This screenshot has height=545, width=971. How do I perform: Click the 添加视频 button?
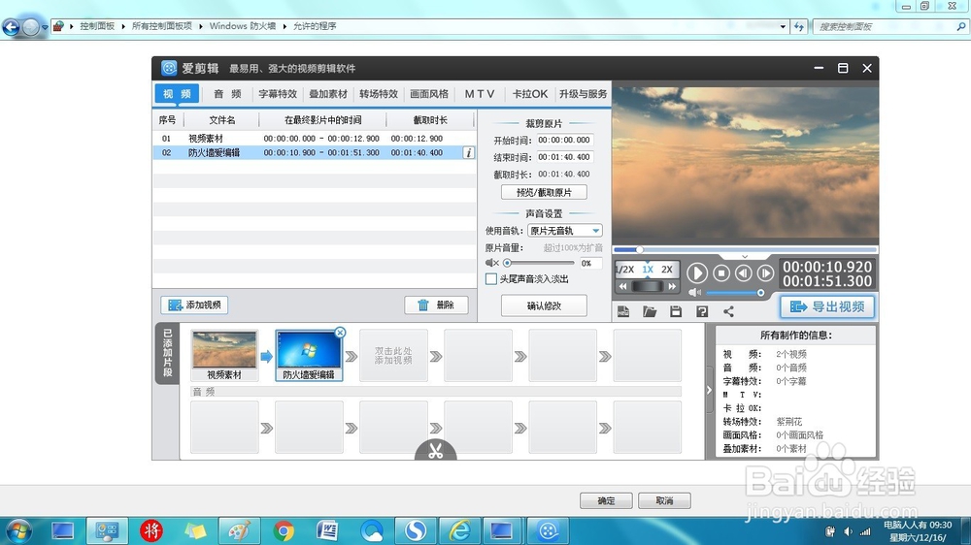(x=194, y=305)
